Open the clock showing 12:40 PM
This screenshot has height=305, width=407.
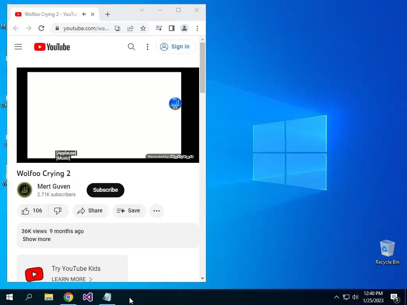(x=373, y=297)
